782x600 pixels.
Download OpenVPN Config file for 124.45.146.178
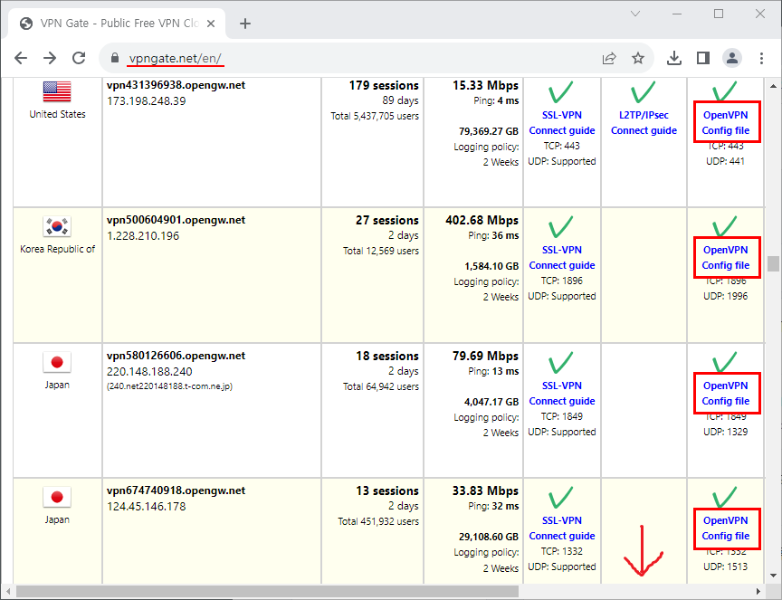726,528
